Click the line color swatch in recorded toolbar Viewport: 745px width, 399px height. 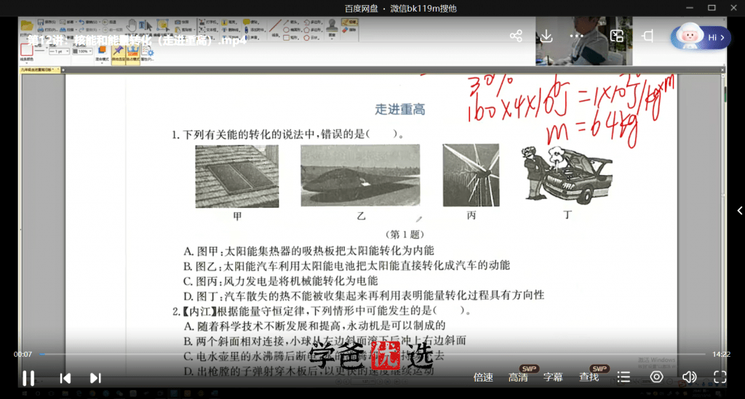[27, 50]
